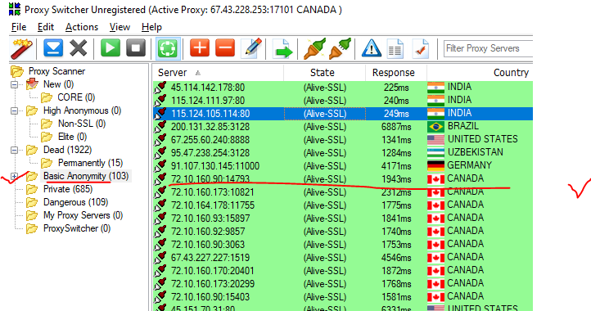This screenshot has width=591, height=311.
Task: Click the red minus remove proxy icon
Action: tap(225, 48)
